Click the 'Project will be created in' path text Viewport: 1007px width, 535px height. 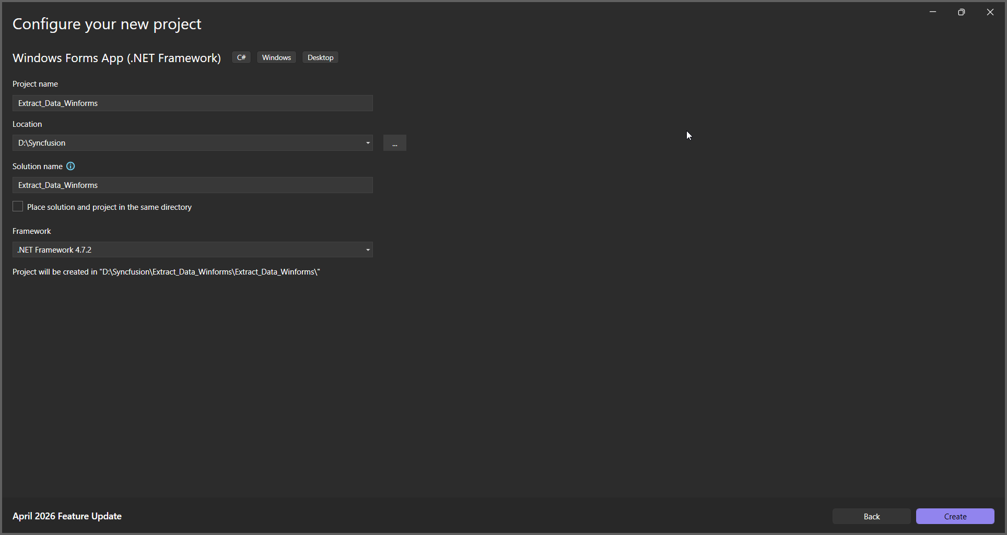(166, 272)
